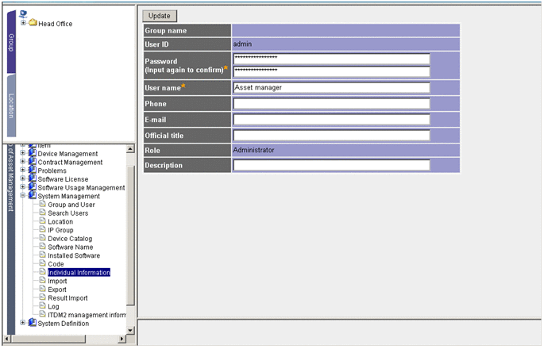Click the System Definition book icon
Viewport: 544px width, 349px height.
pyautogui.click(x=33, y=324)
